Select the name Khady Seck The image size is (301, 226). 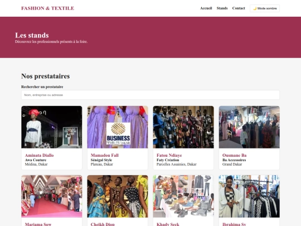point(168,224)
